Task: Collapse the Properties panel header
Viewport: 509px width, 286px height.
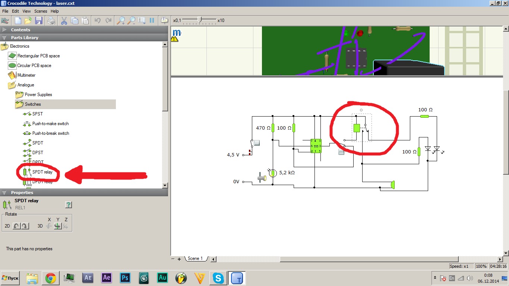Action: point(4,193)
